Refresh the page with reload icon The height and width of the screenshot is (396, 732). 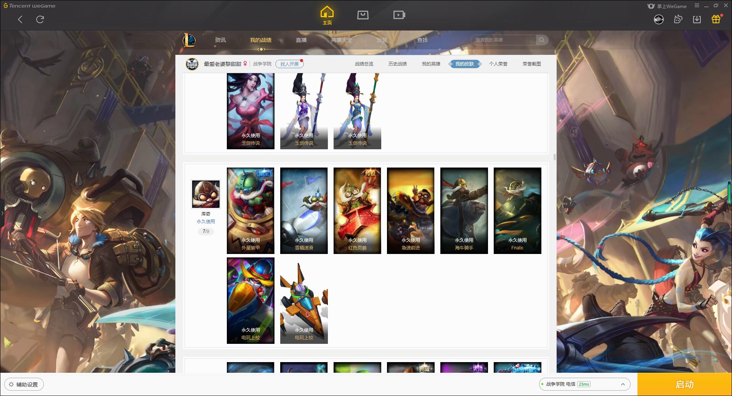pyautogui.click(x=40, y=19)
